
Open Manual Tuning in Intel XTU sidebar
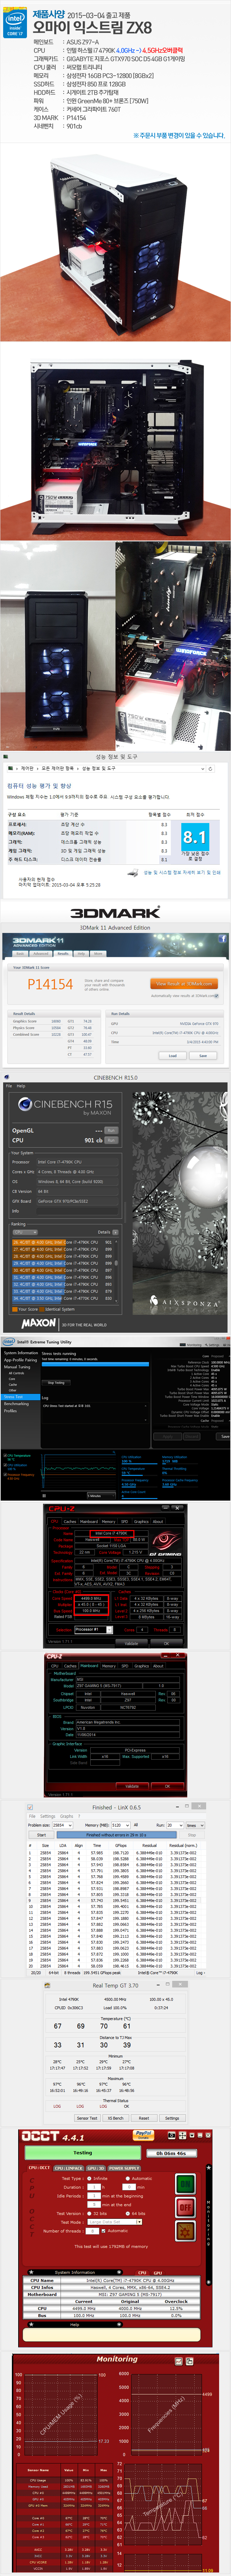tap(17, 1367)
